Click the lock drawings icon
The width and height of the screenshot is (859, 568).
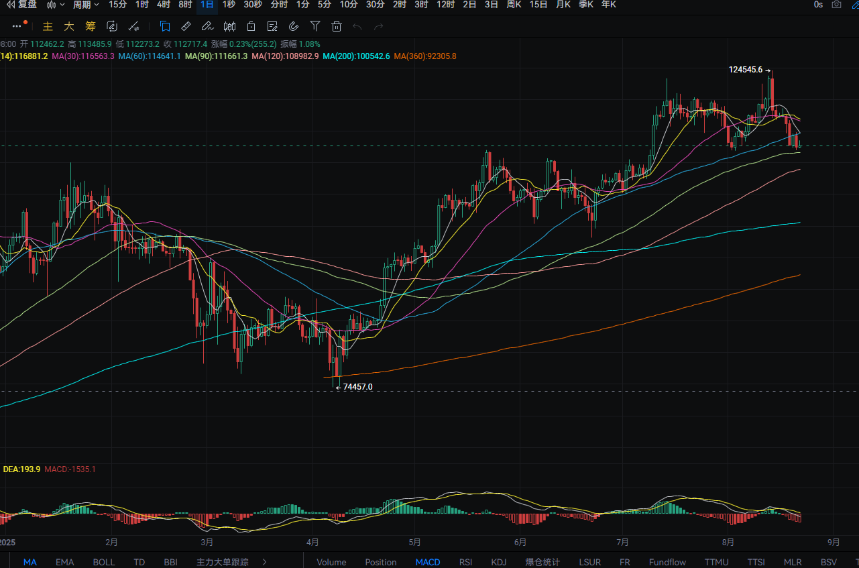click(251, 27)
